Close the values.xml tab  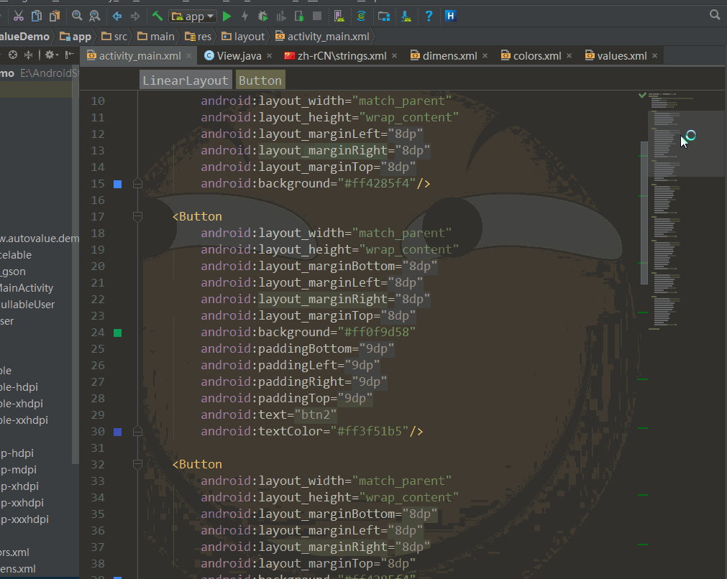pyautogui.click(x=654, y=56)
